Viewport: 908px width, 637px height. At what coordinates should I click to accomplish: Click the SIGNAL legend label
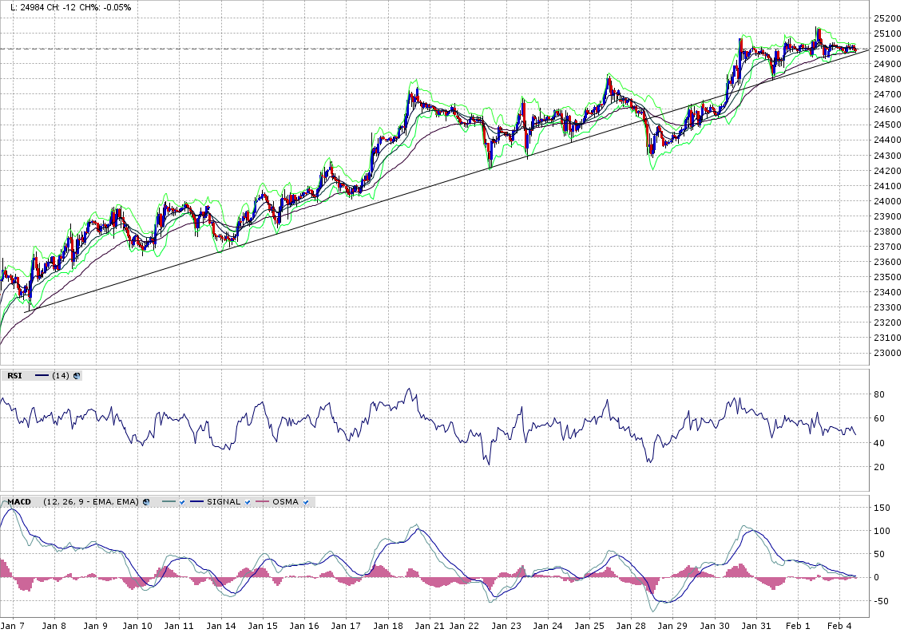pyautogui.click(x=224, y=502)
